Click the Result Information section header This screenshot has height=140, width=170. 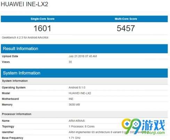[84, 49]
